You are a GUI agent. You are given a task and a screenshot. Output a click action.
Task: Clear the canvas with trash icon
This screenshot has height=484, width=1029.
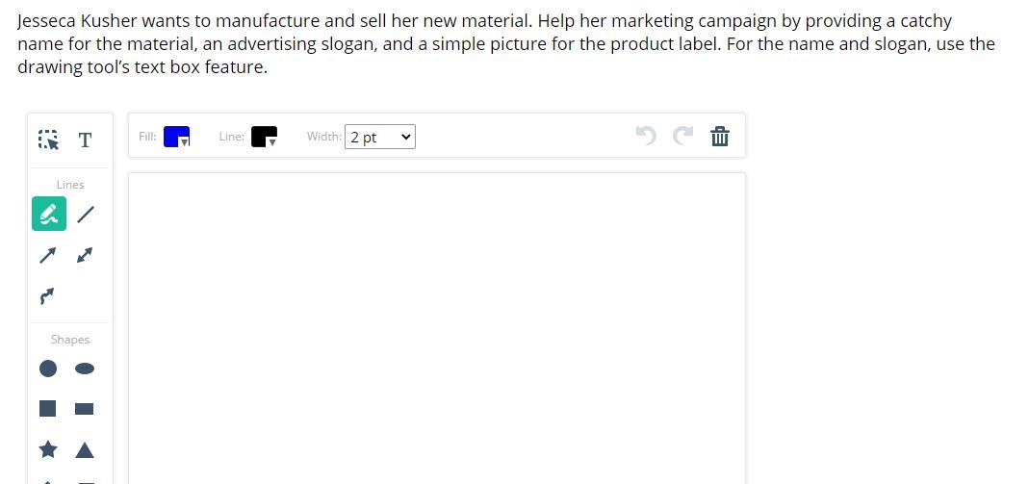point(720,137)
